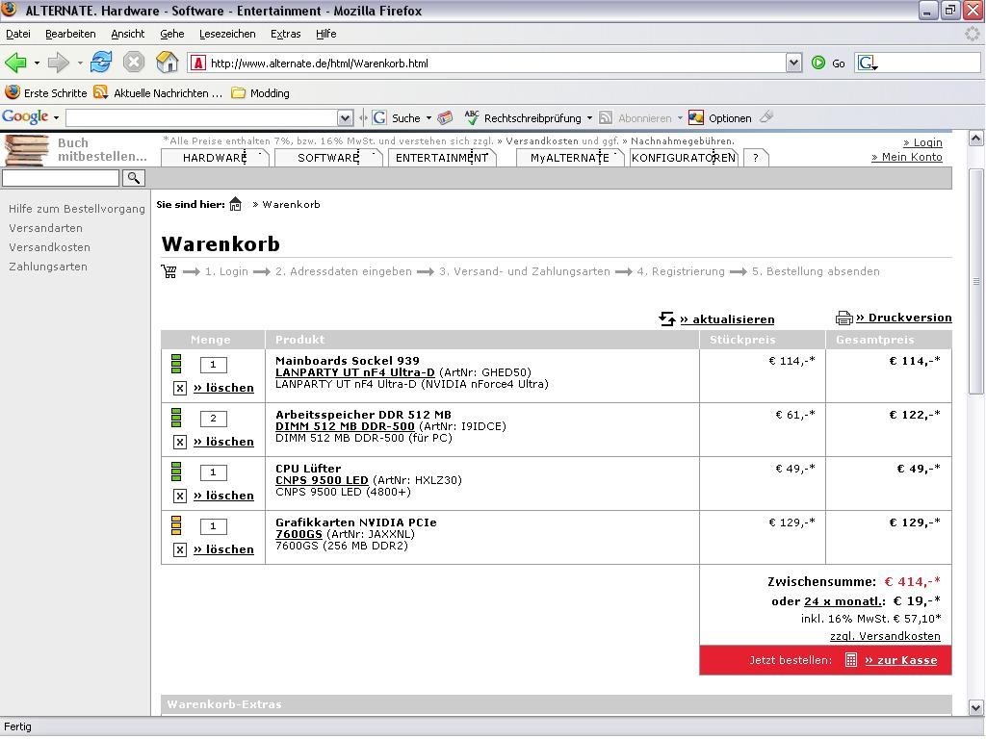Expand the Suche options dropdown arrow
986x739 pixels.
click(x=428, y=118)
